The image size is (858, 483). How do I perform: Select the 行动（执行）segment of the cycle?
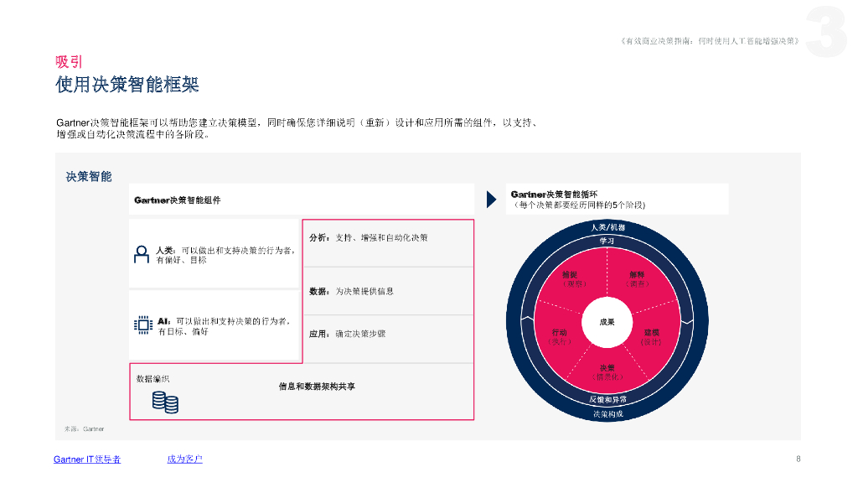pyautogui.click(x=561, y=338)
